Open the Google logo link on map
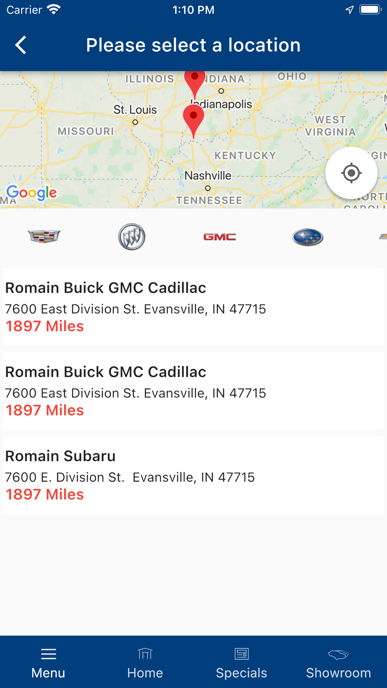 32,192
